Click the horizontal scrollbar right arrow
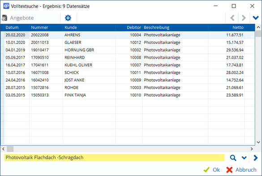This screenshot has height=176, width=262. pyautogui.click(x=252, y=149)
